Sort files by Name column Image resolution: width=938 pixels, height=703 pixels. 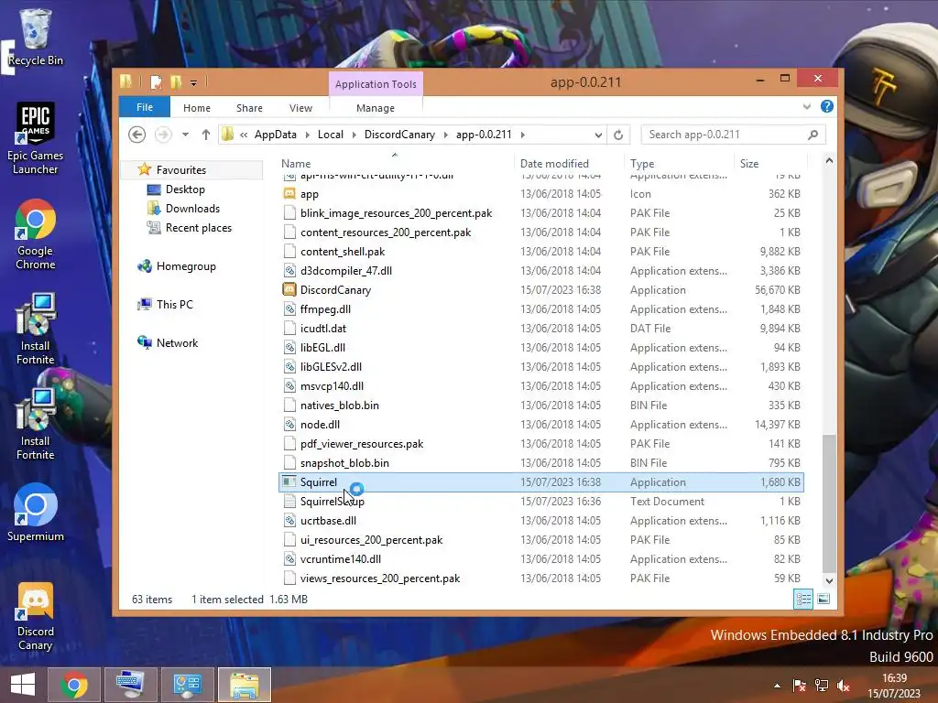coord(395,163)
